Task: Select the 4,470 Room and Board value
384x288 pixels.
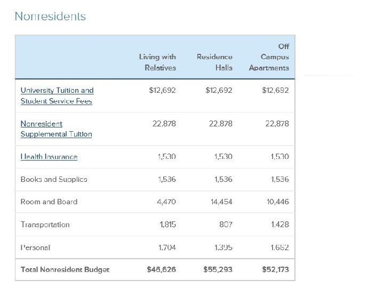Action: click(166, 202)
